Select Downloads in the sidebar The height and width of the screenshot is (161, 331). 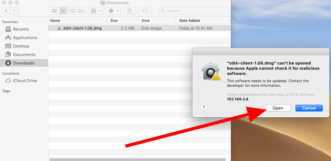[24, 63]
